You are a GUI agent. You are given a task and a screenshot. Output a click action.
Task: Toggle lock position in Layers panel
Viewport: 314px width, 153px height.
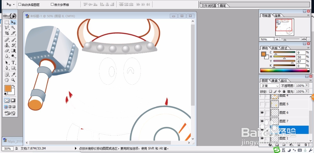pos(279,91)
